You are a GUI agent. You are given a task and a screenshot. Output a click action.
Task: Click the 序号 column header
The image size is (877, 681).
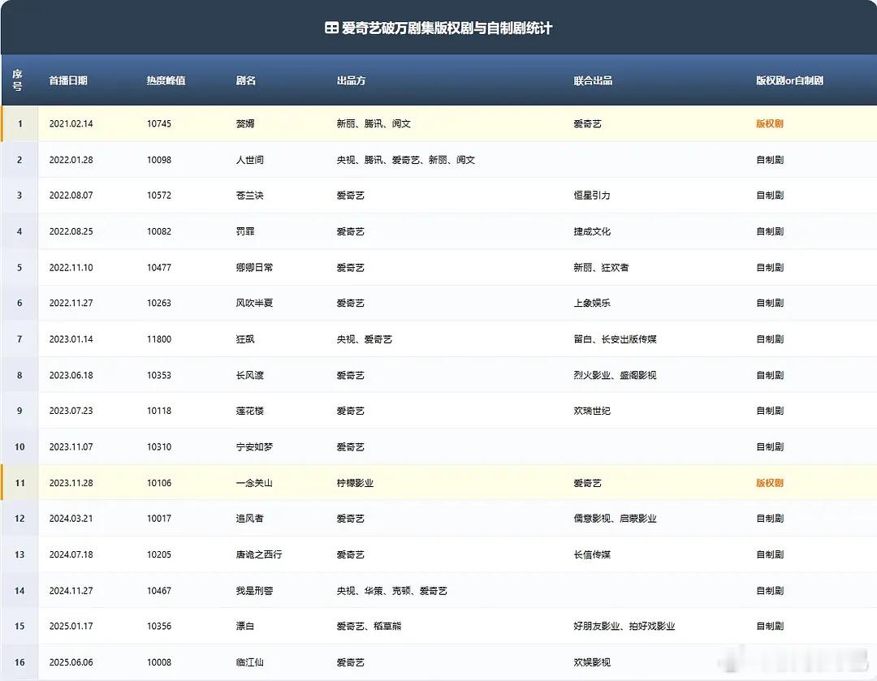coord(17,80)
